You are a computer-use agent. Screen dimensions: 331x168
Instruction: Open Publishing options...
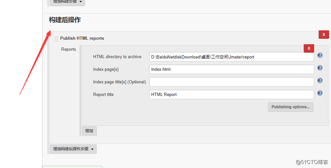(291, 107)
